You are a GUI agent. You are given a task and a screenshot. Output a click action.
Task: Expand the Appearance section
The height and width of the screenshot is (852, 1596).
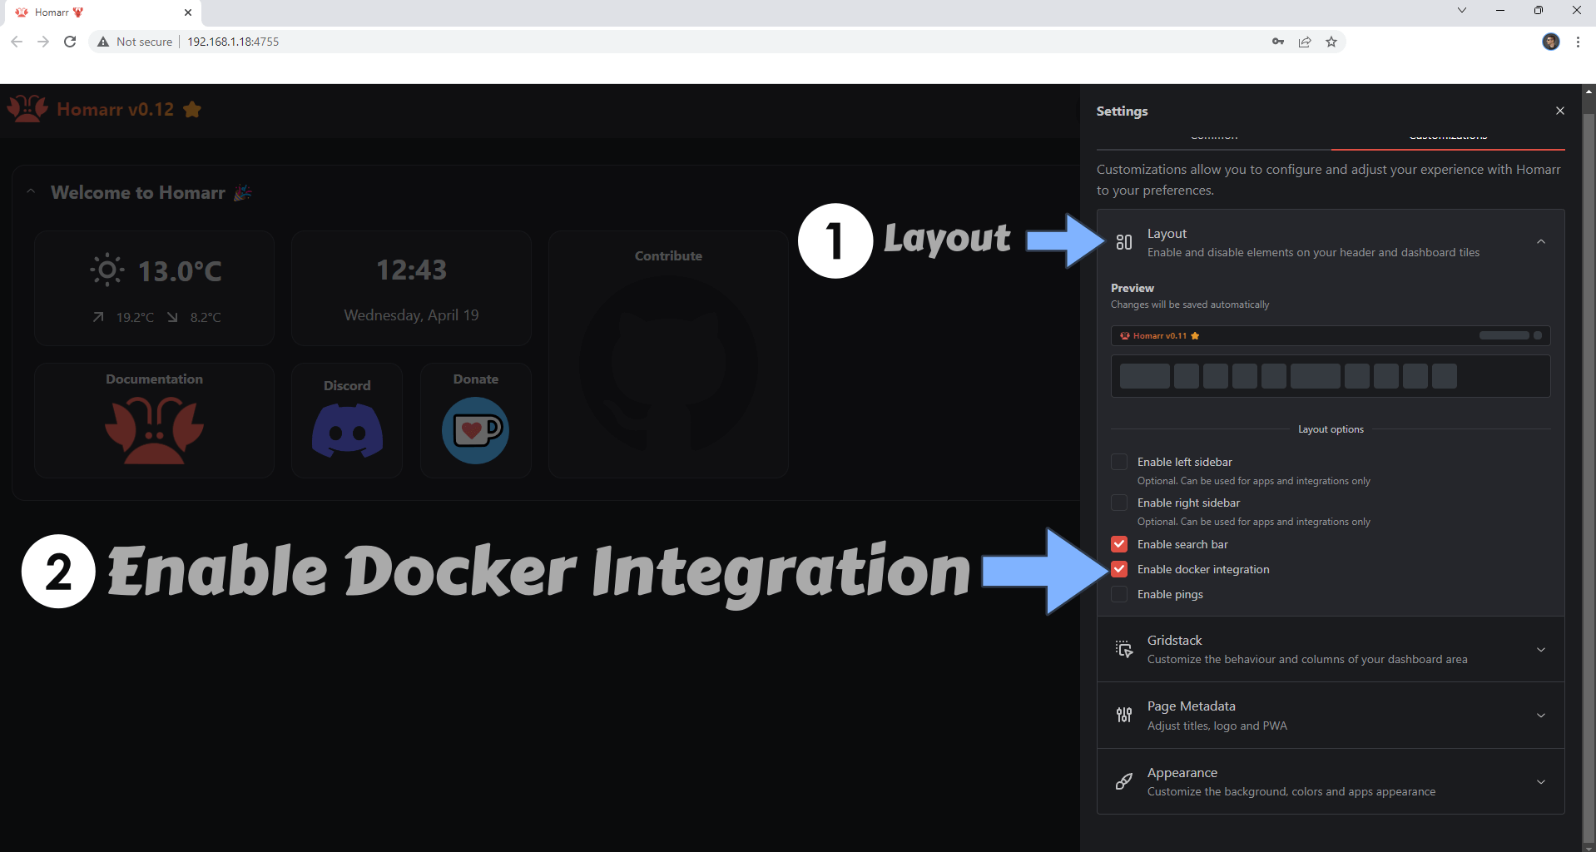click(x=1540, y=782)
